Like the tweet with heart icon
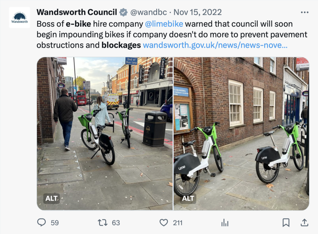318x234 pixels. pos(164,223)
